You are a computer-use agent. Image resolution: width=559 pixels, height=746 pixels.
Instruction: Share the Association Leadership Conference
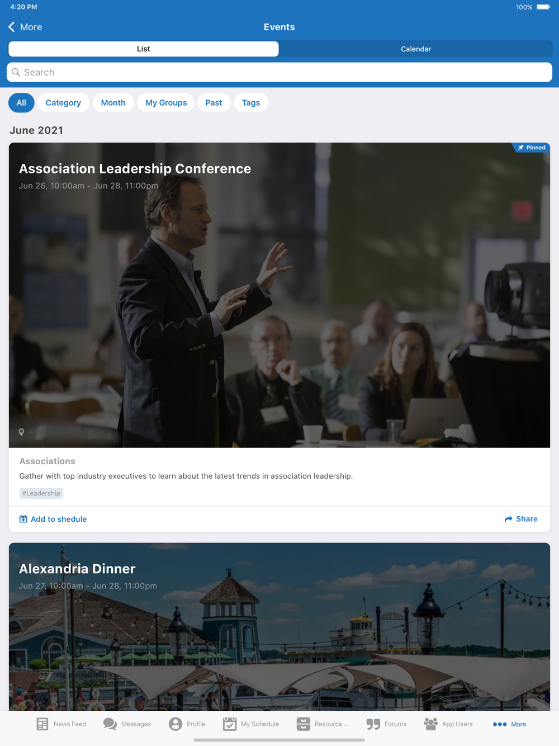pyautogui.click(x=521, y=519)
